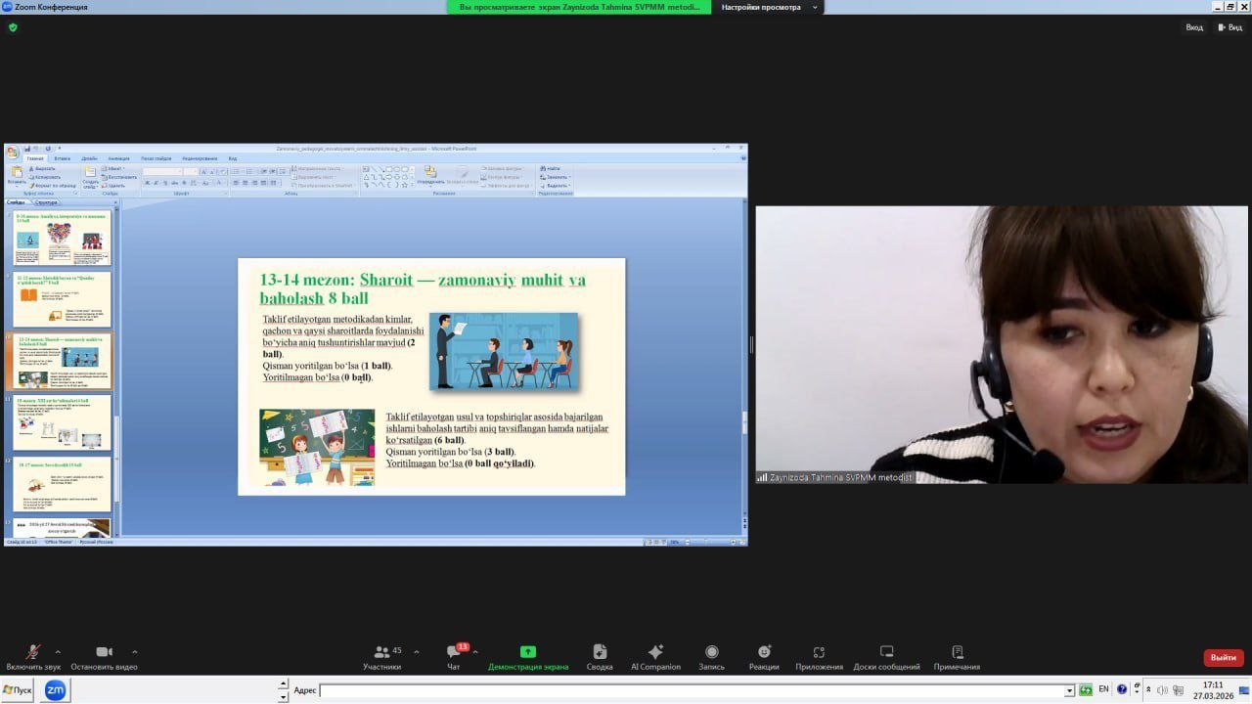Expand participants options arrow

coord(417,652)
